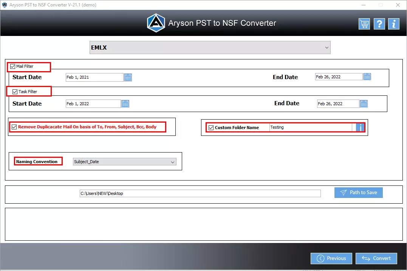Open calendar for Mail Filter Start Date
Screen dimensions: 407x271
click(x=128, y=78)
